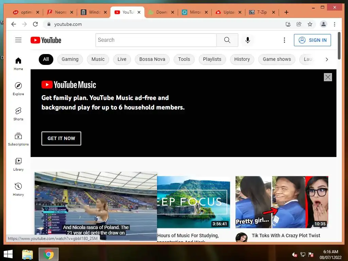Select the Music filter chip
This screenshot has width=348, height=261.
tap(98, 59)
